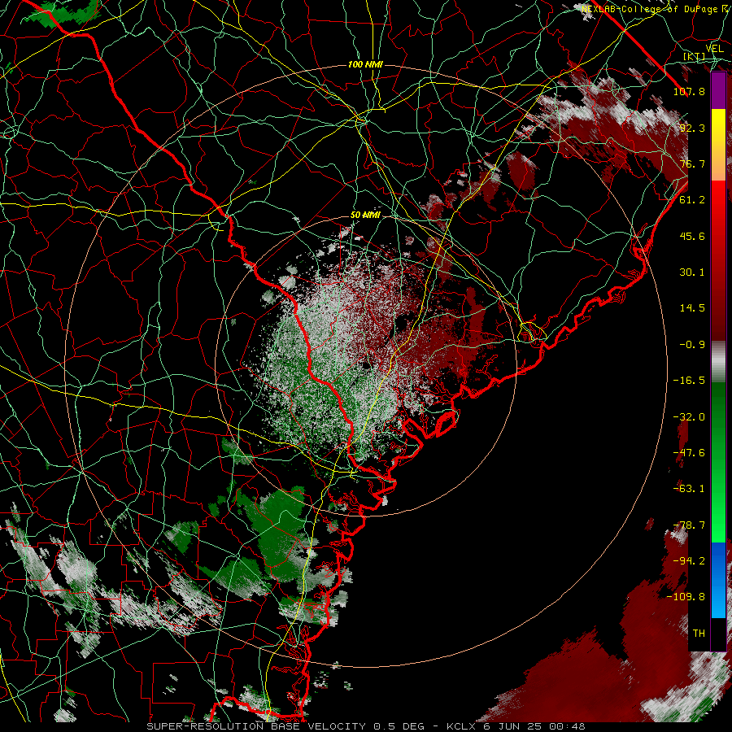Click the 61.2 velocity scale value

(692, 200)
